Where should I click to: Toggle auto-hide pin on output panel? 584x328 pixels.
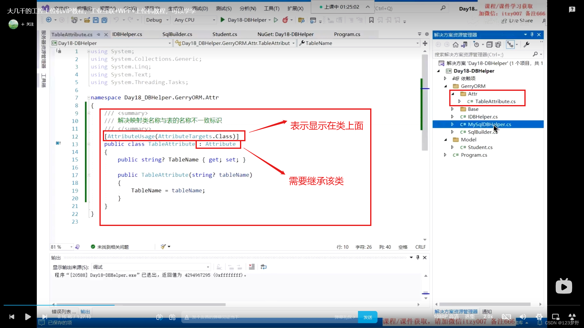[418, 258]
